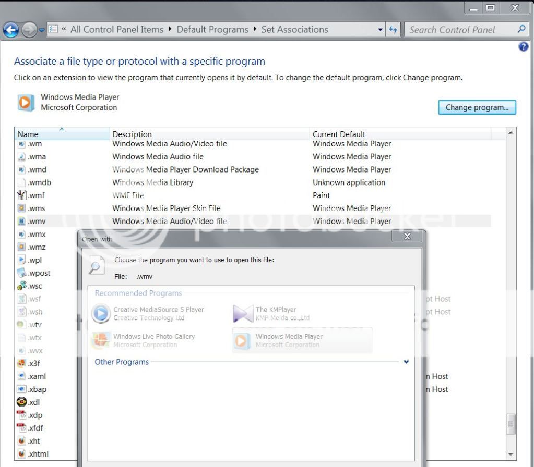The height and width of the screenshot is (467, 534).
Task: Open Help with the question mark icon
Action: (x=524, y=46)
